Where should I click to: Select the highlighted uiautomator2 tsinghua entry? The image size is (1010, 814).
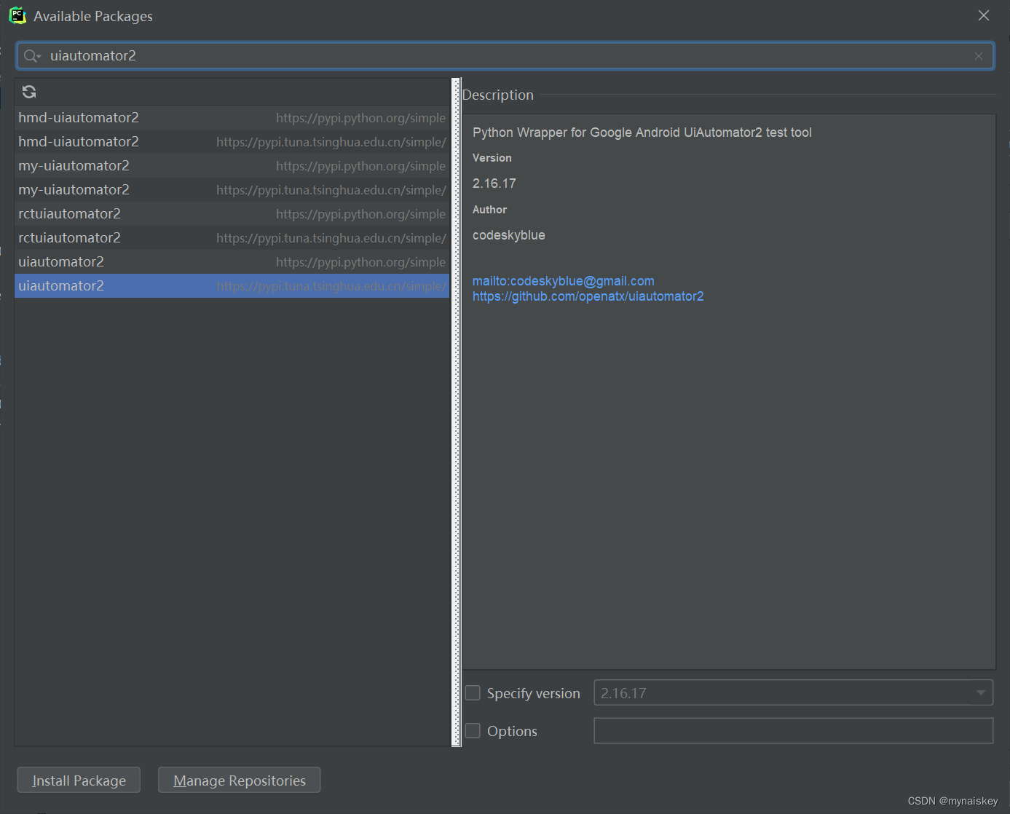pos(61,286)
